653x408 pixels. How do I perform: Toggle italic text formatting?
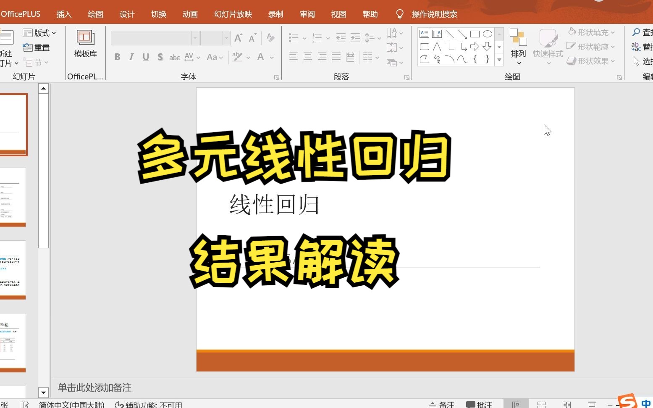tap(131, 57)
